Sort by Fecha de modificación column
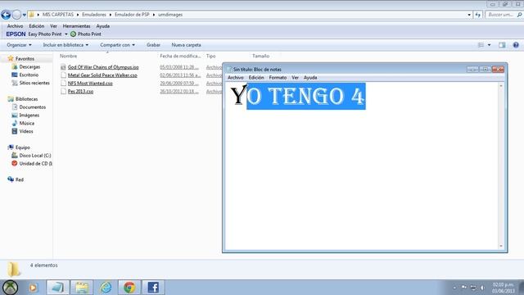This screenshot has height=295, width=524. click(x=180, y=57)
